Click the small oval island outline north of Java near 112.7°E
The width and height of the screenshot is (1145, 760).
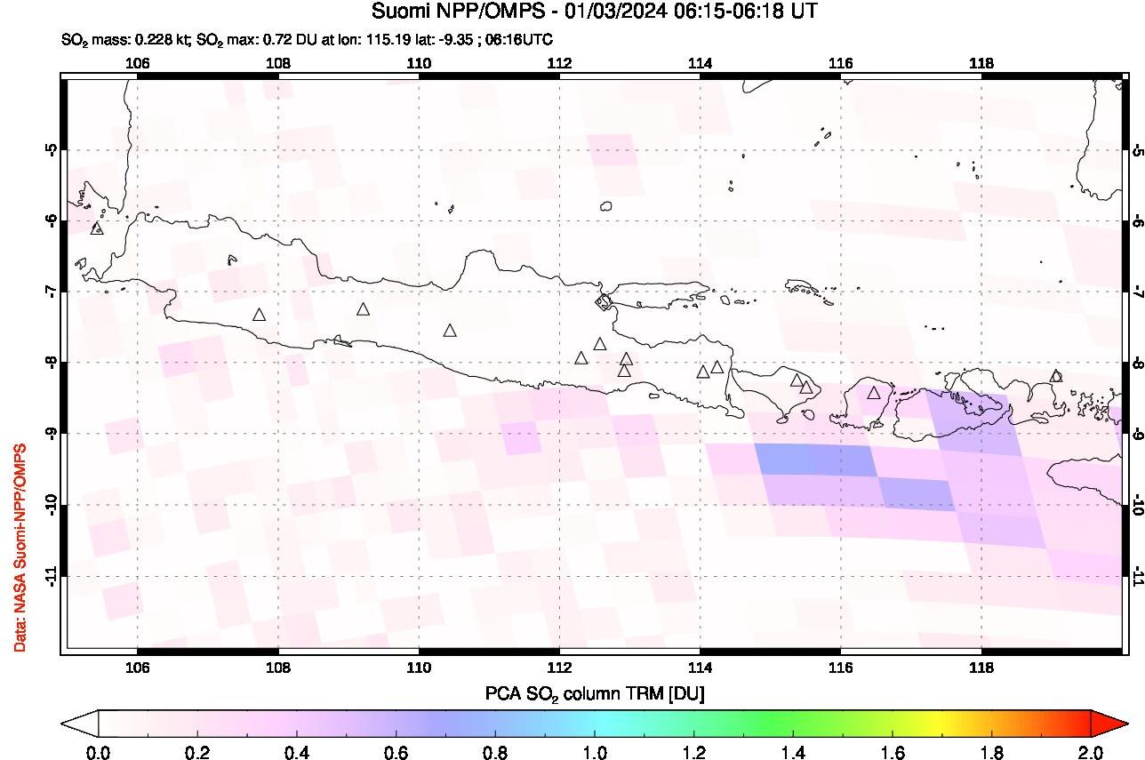tap(606, 206)
